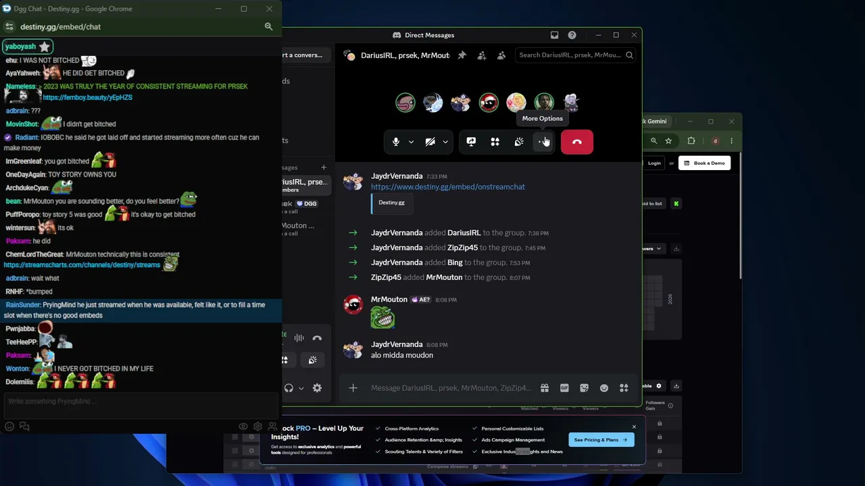
Task: Click the first green-ringed call participant avatar
Action: pos(405,103)
